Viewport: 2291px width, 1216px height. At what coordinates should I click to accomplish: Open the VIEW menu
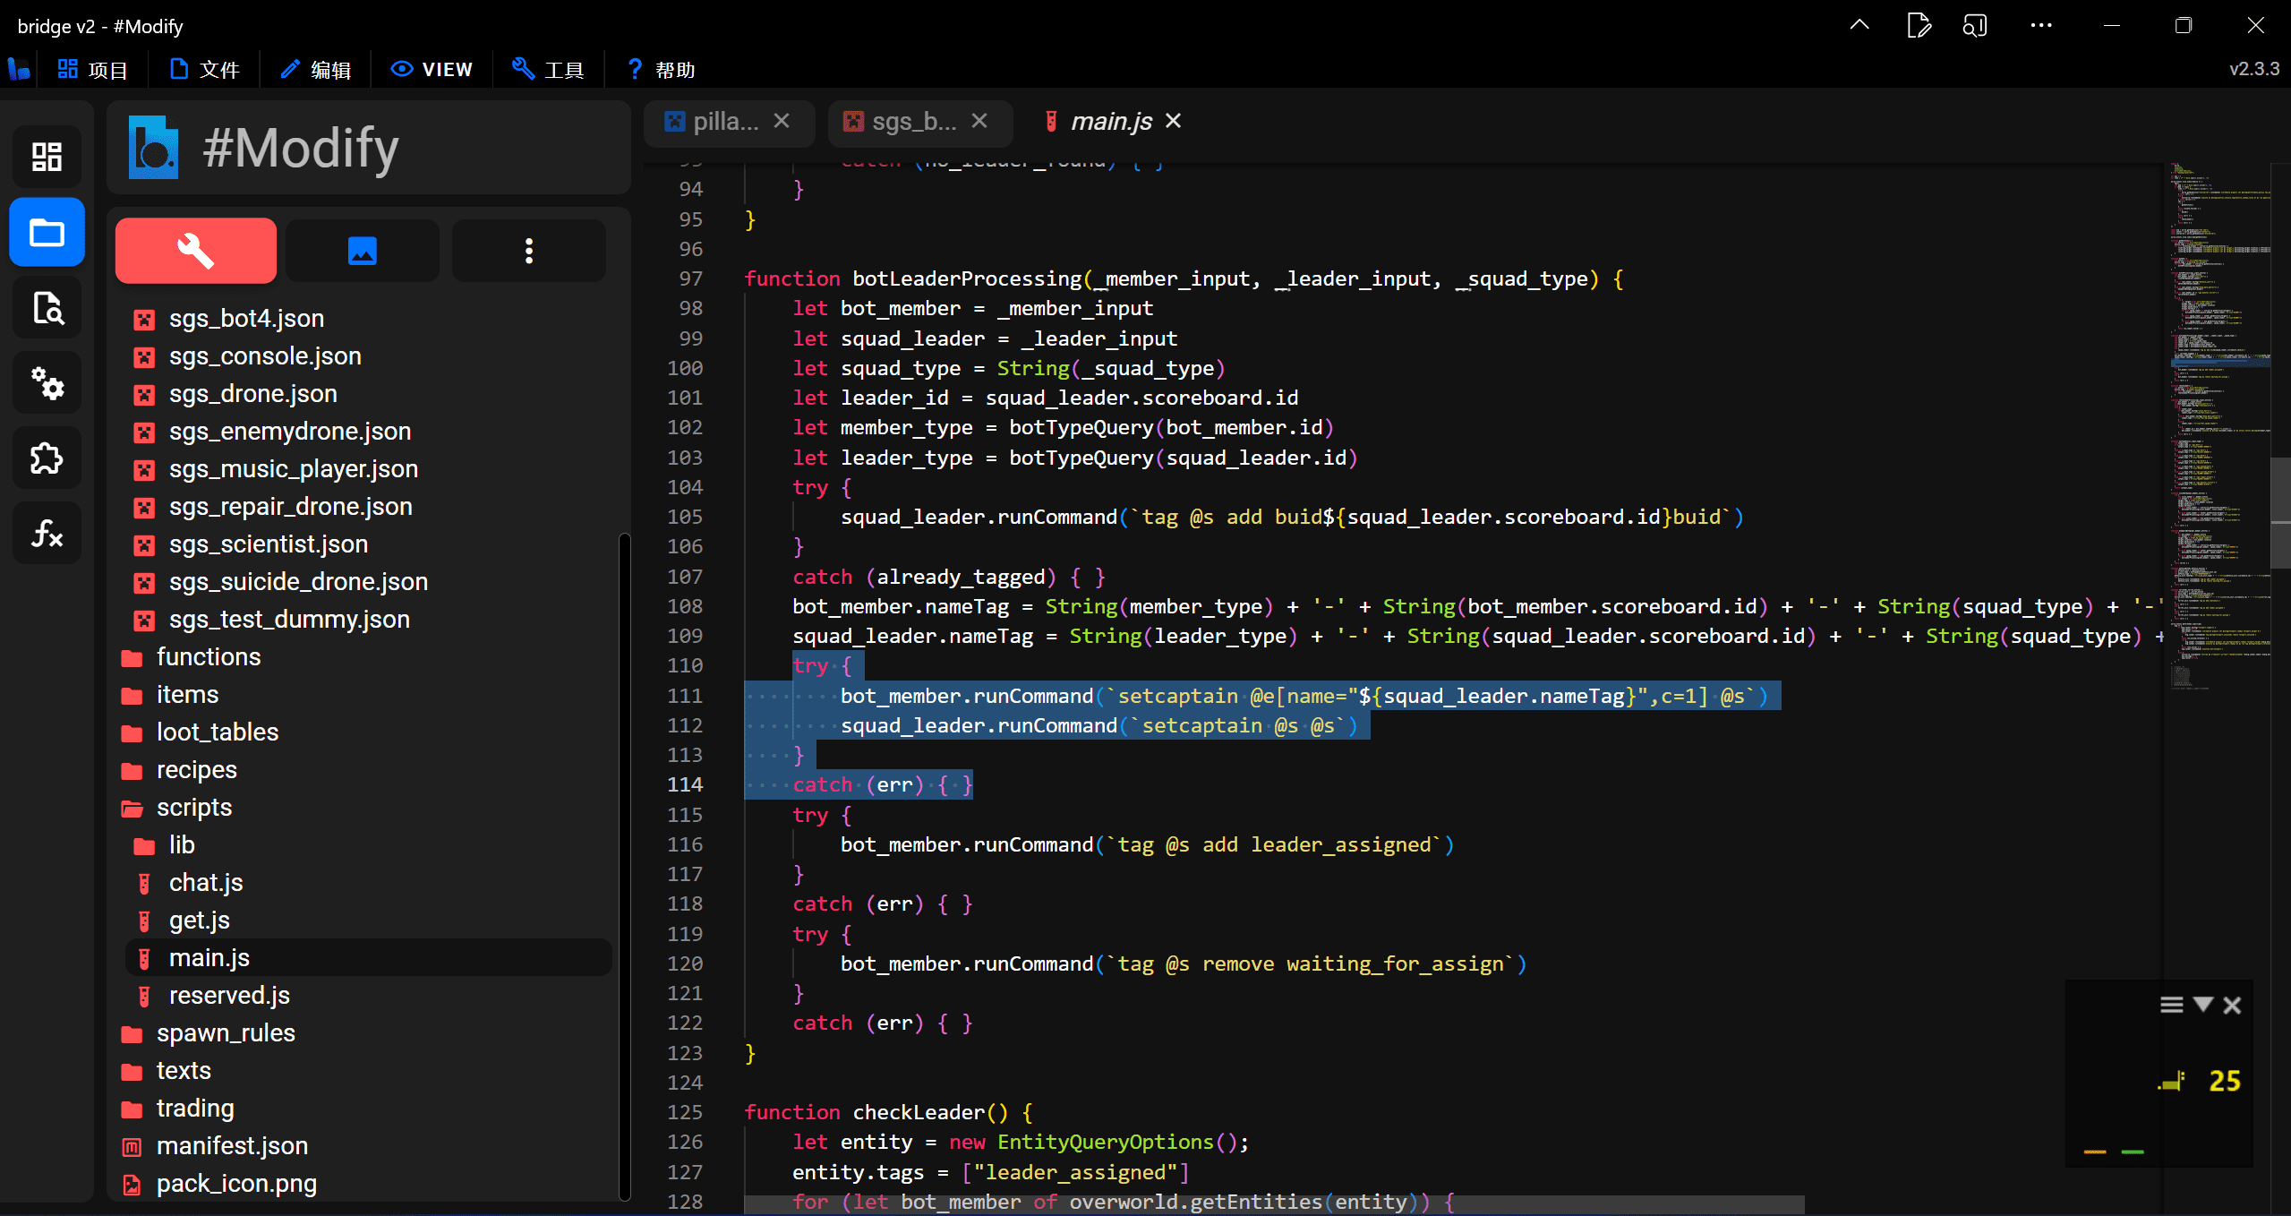pos(432,69)
